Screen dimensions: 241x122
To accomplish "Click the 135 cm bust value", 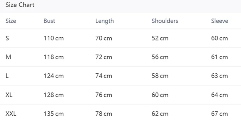I will (x=53, y=114).
